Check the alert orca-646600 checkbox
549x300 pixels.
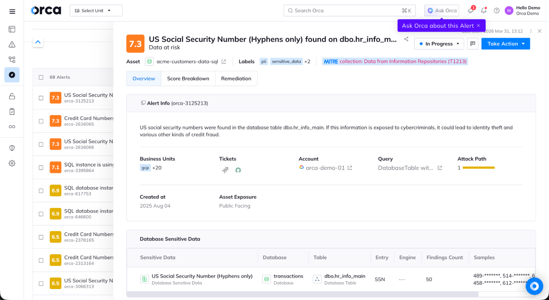pos(41,214)
